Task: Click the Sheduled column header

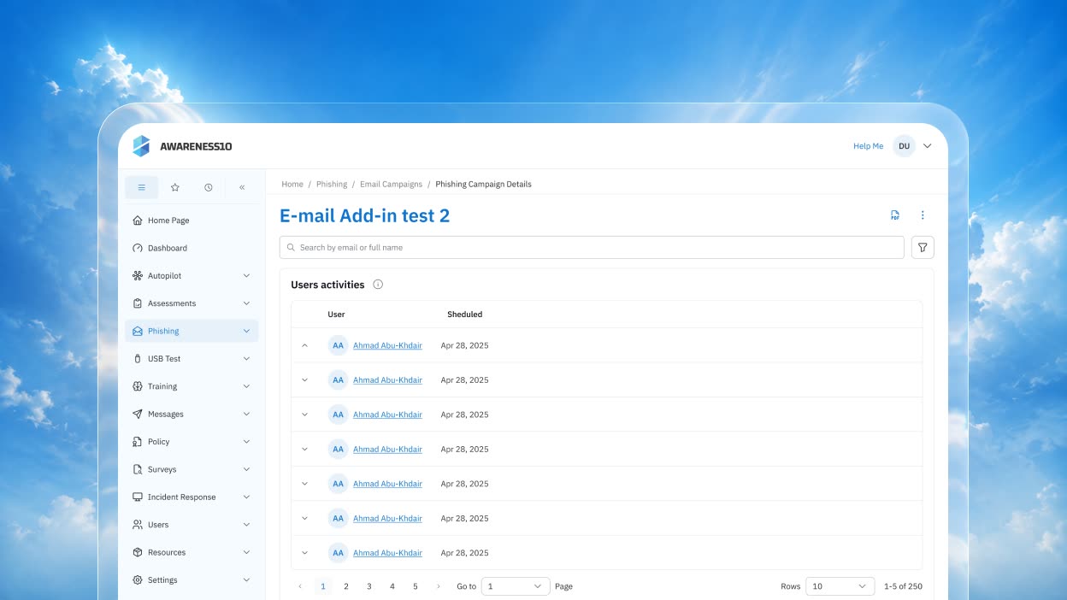Action: point(465,315)
